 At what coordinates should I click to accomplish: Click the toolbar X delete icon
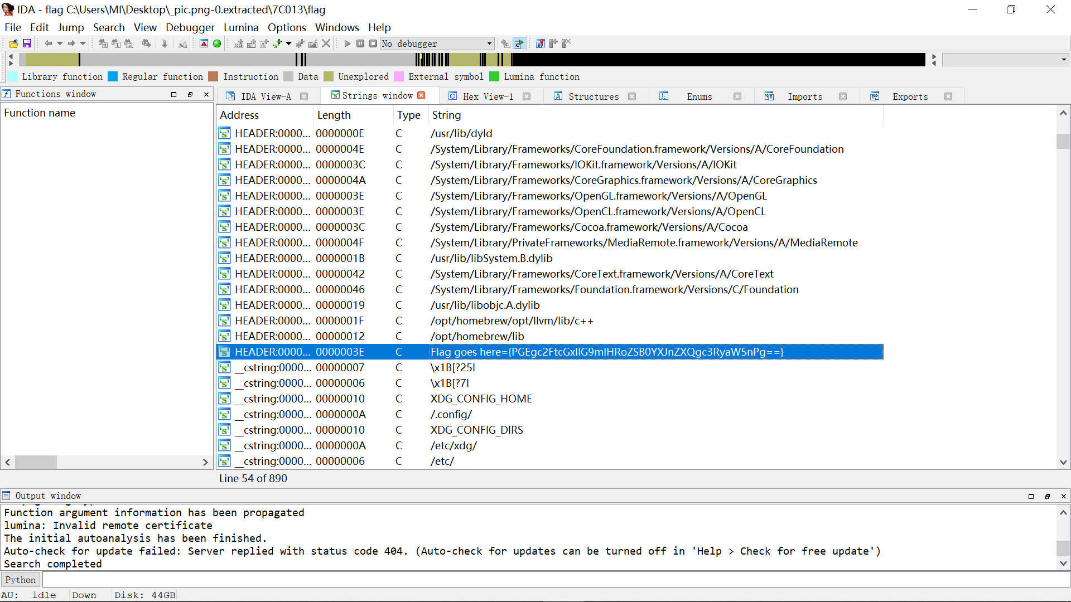tap(326, 43)
